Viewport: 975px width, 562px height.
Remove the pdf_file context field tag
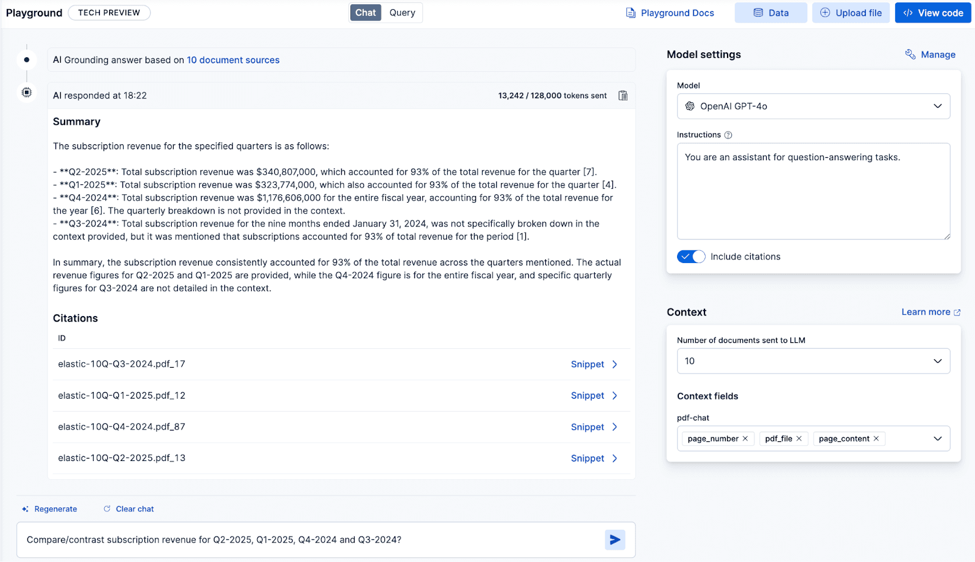[x=799, y=439]
